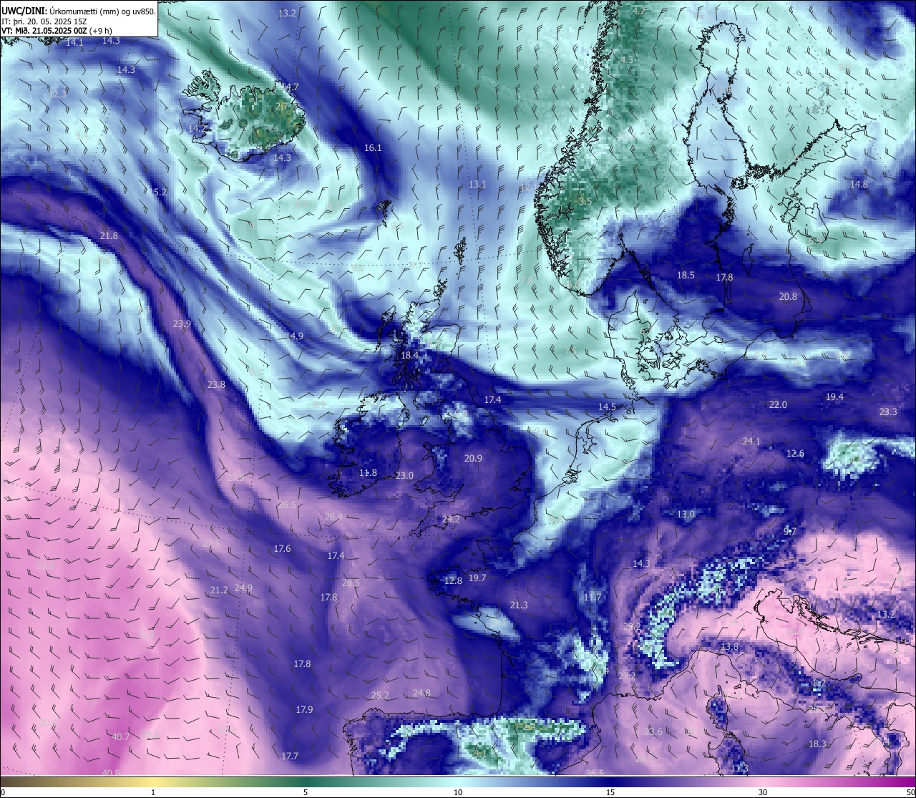This screenshot has width=916, height=798.
Task: Click the color scale label '15'
Action: pyautogui.click(x=610, y=792)
